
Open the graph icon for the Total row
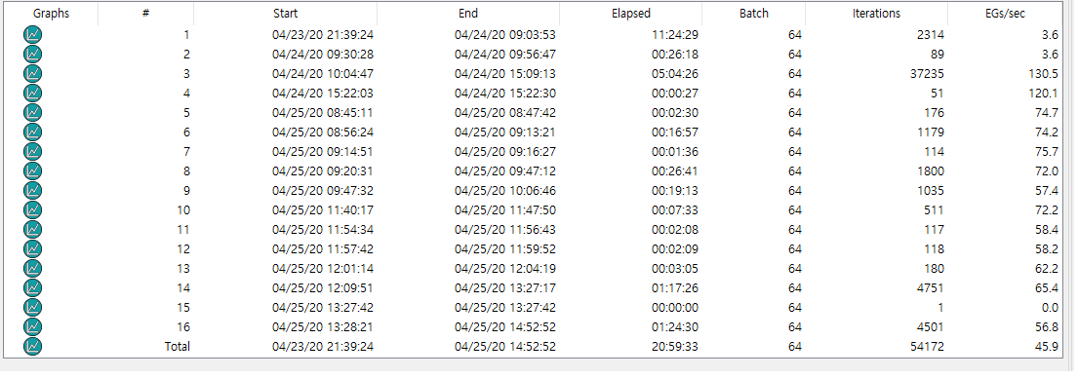[32, 347]
